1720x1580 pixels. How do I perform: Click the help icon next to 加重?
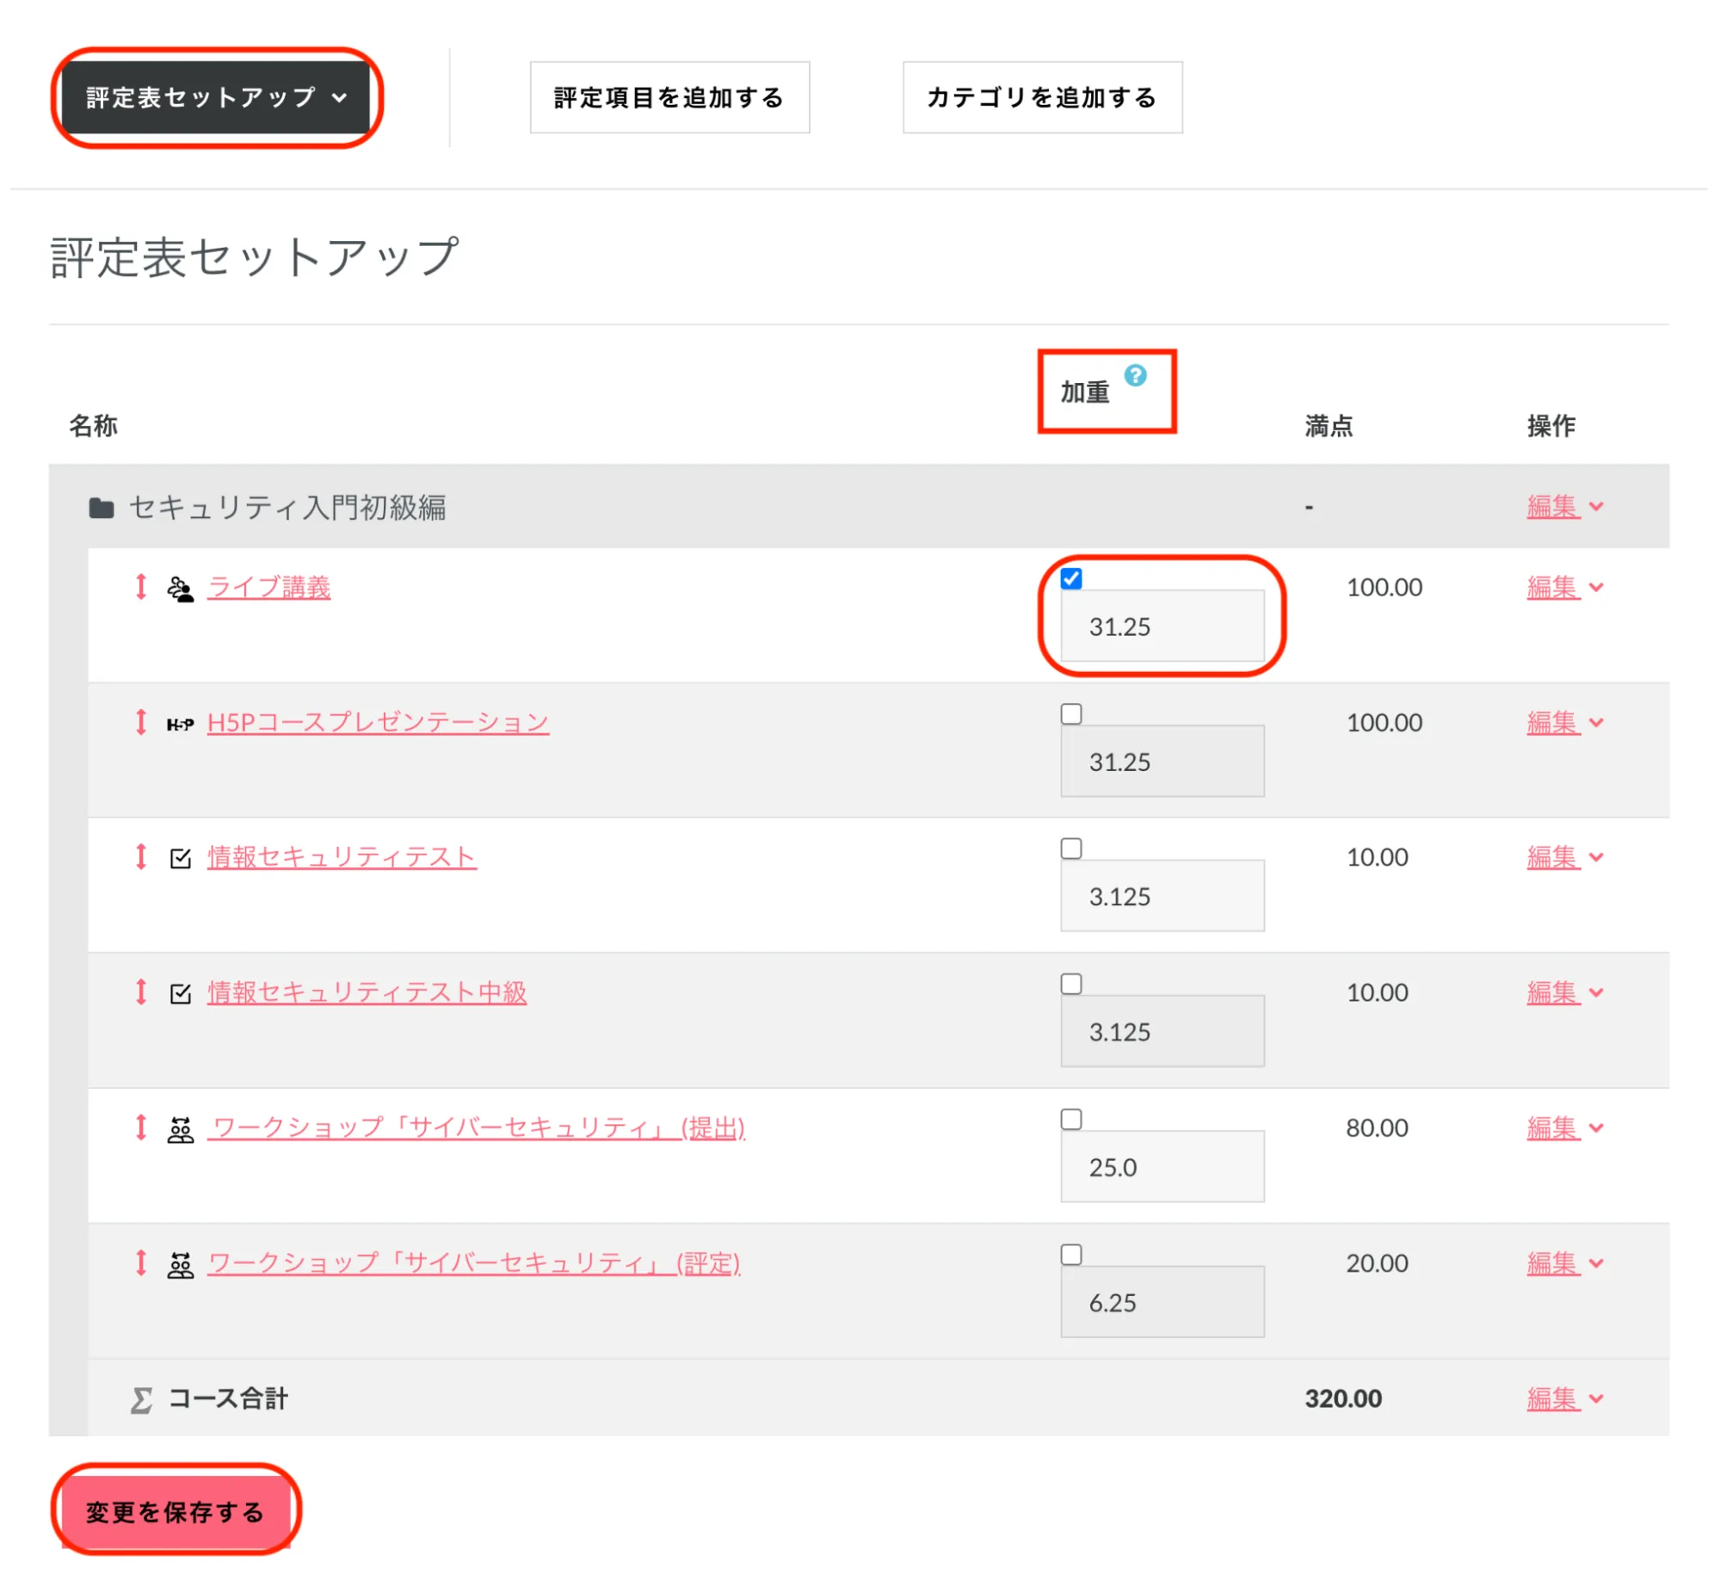tap(1135, 375)
